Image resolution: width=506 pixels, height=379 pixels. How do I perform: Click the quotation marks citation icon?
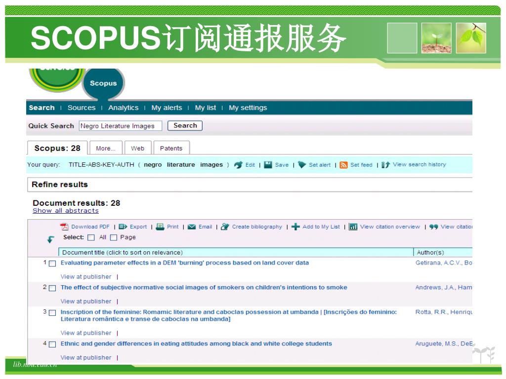click(433, 227)
